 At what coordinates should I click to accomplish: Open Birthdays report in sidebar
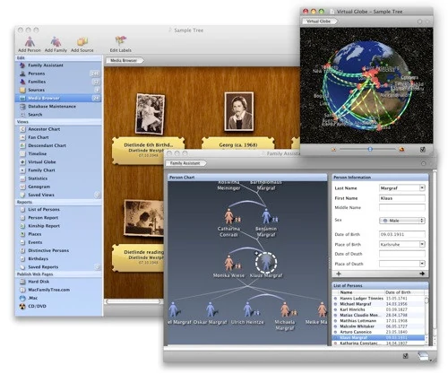[58, 259]
